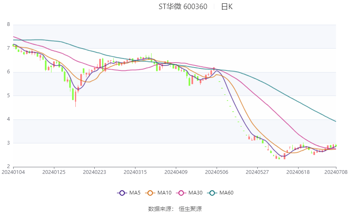Select the 20240315 date axis label

[135, 172]
